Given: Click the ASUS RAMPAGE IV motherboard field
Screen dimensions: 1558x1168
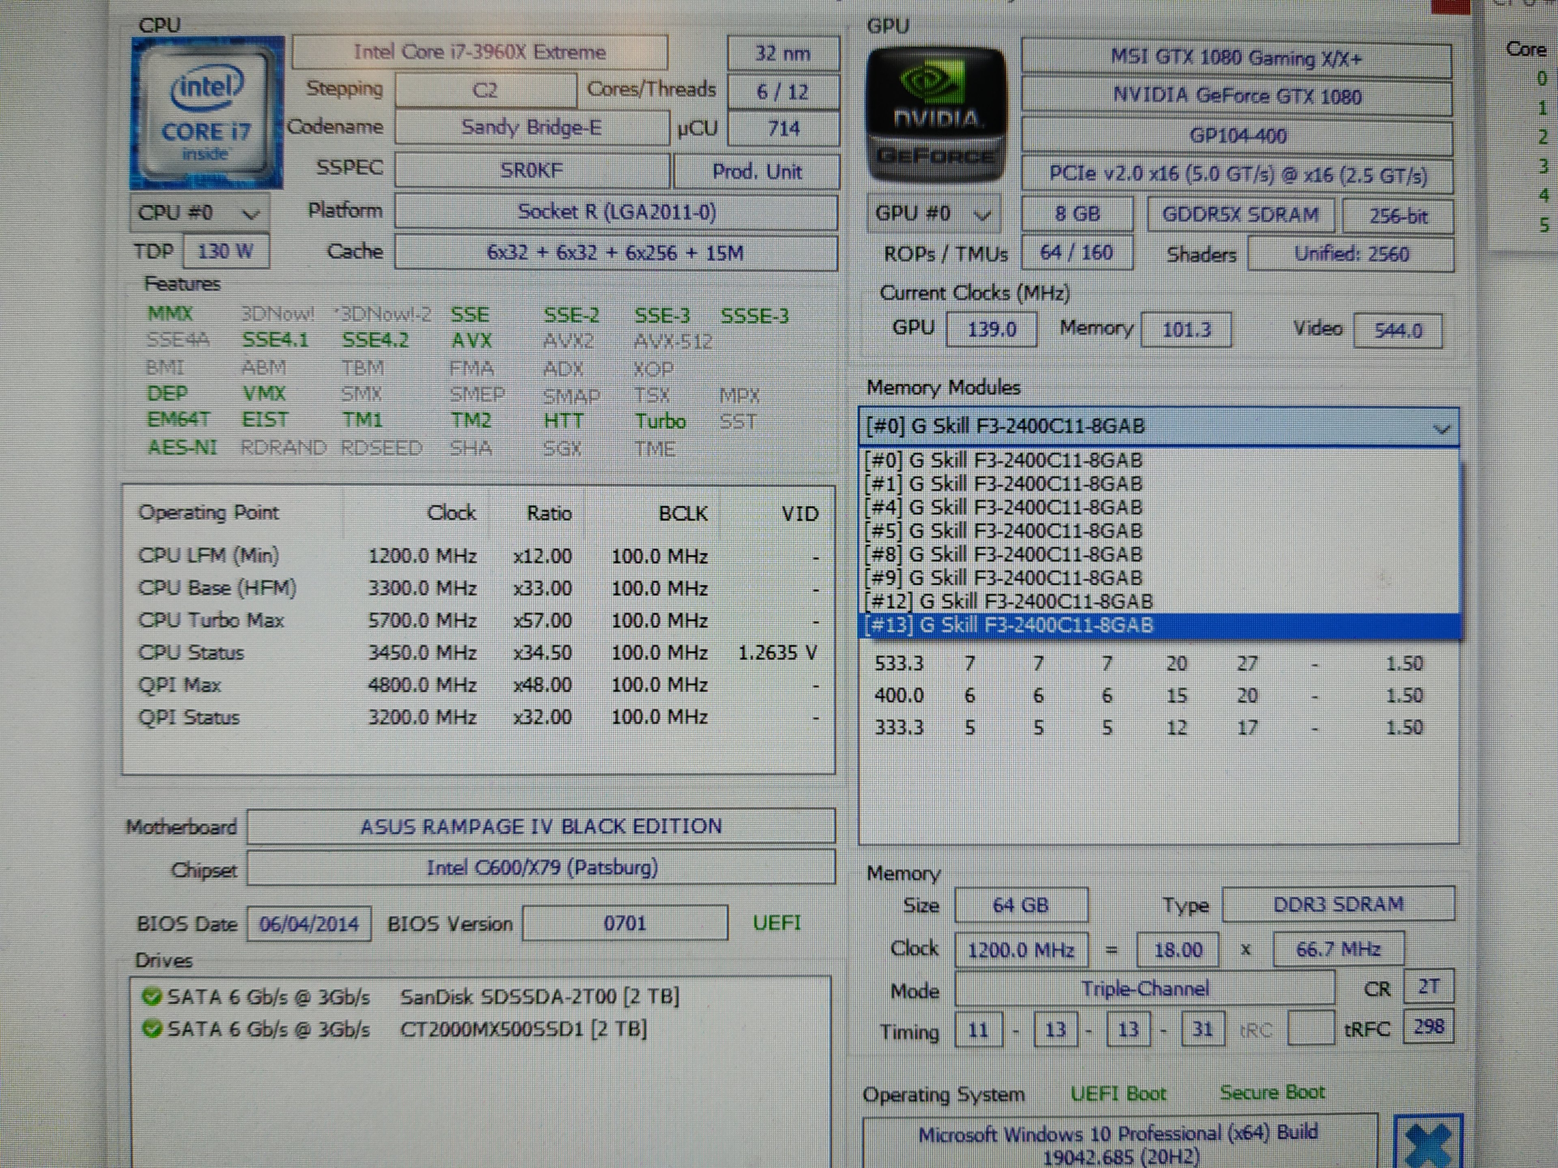Looking at the screenshot, I should click(540, 827).
